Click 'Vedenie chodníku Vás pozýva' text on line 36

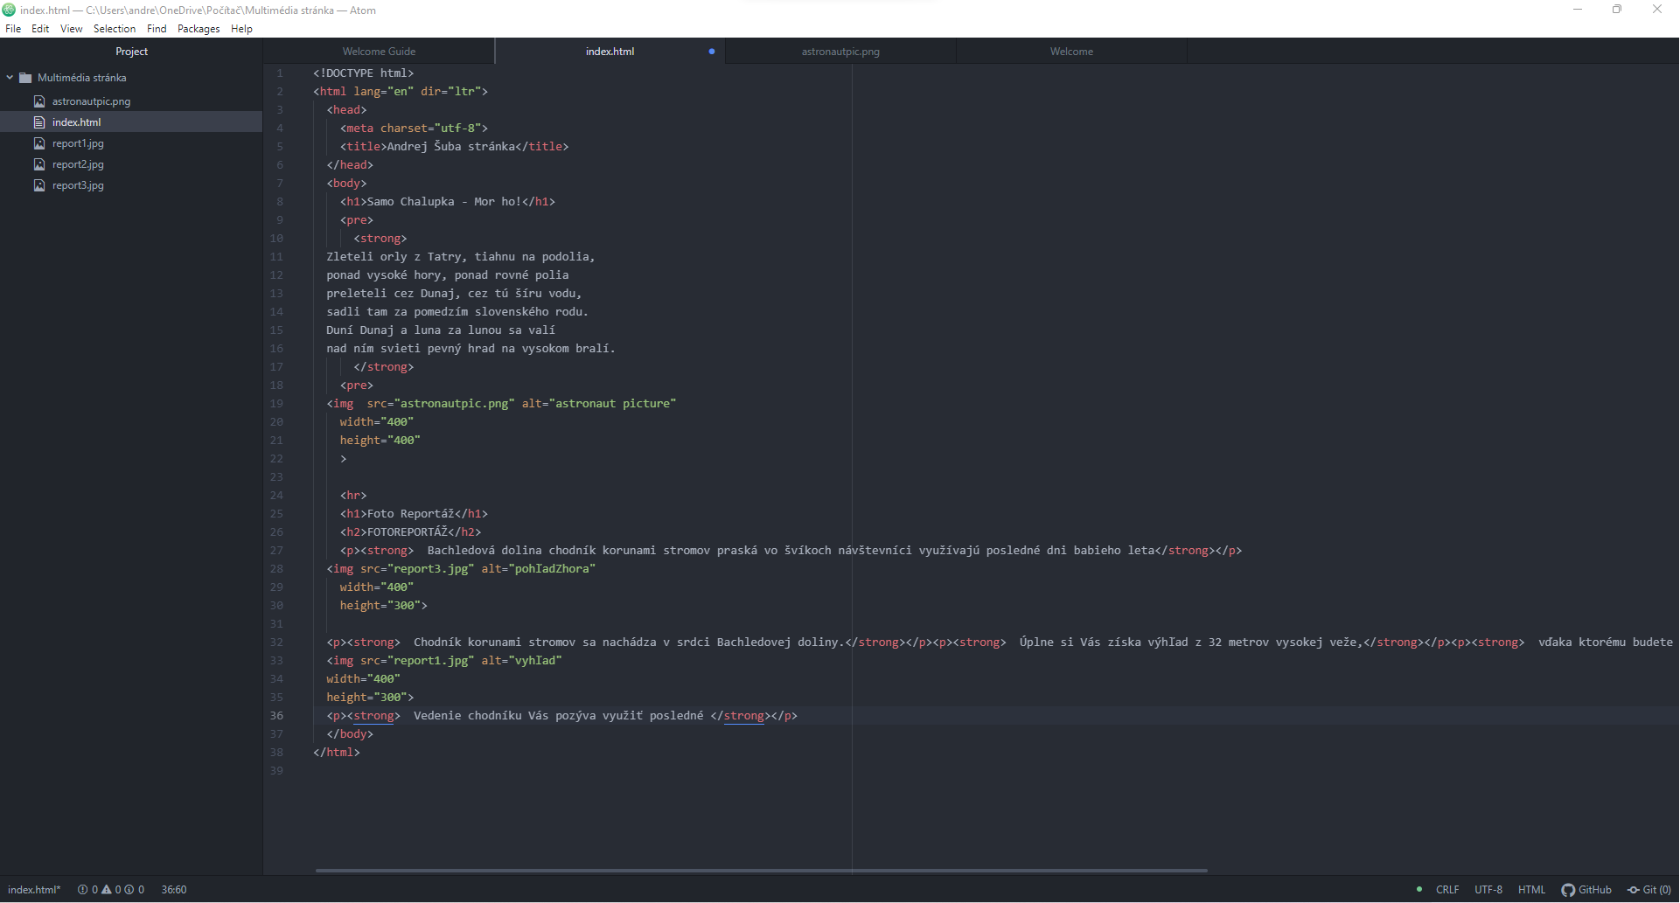point(505,716)
